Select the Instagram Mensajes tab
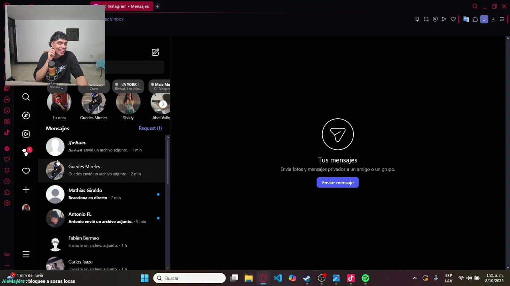This screenshot has width=510, height=286. pos(122,6)
